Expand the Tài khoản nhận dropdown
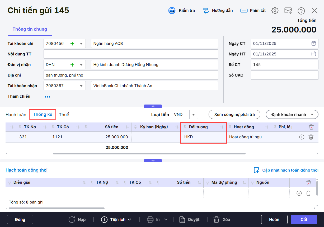The height and width of the screenshot is (227, 324). [81, 86]
